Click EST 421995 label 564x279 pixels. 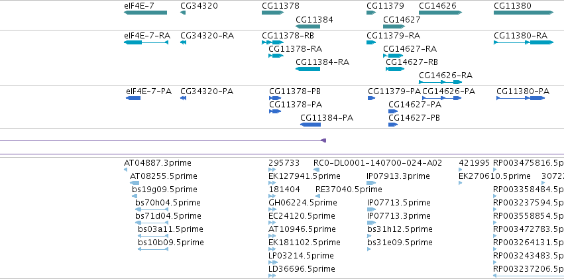475,163
